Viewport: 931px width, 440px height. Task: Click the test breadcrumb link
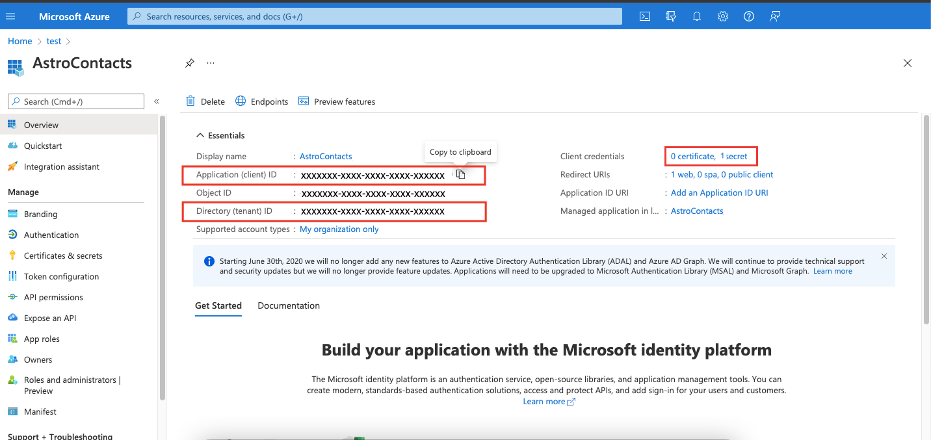[54, 41]
